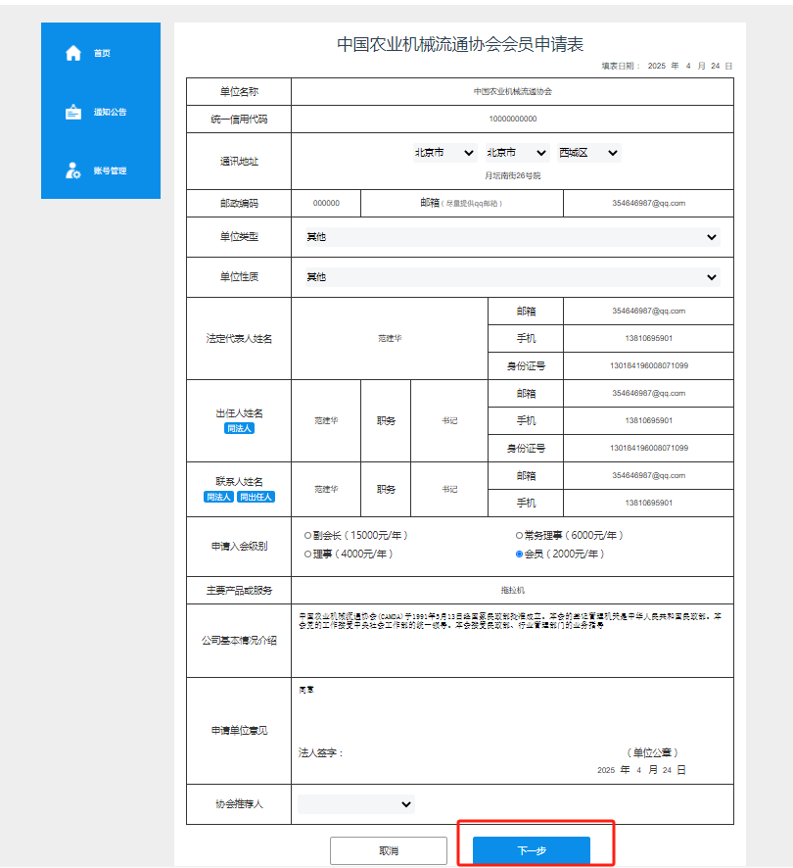Go to 首页 menu label
Screen dimensions: 793x868
click(102, 53)
